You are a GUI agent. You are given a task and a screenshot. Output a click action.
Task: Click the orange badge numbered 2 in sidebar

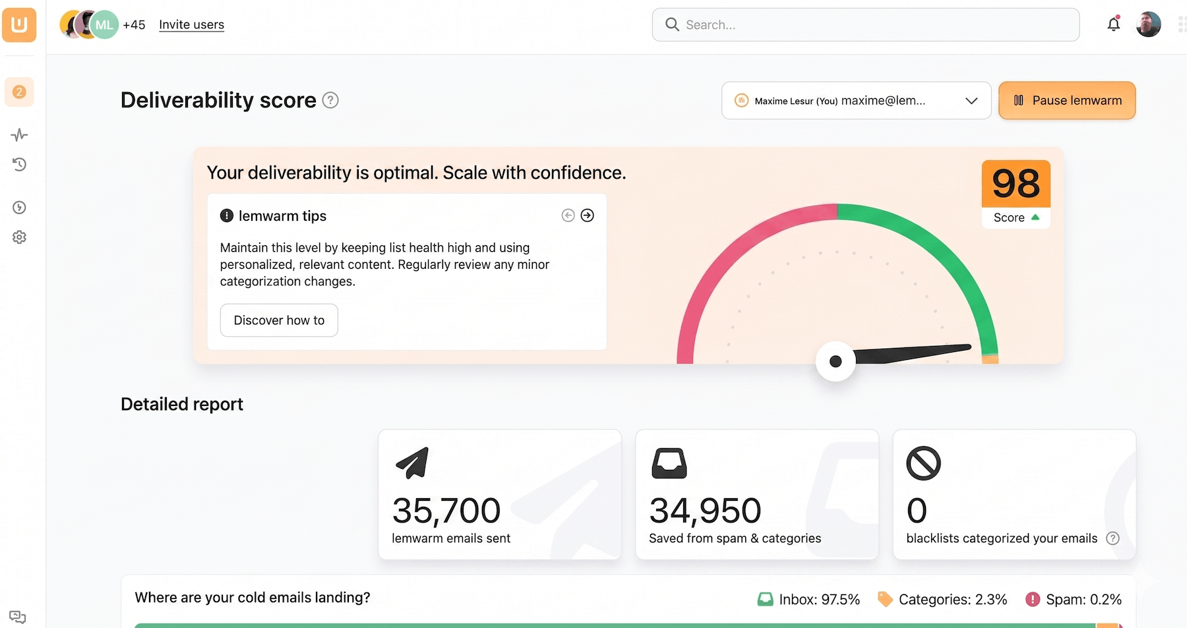19,92
